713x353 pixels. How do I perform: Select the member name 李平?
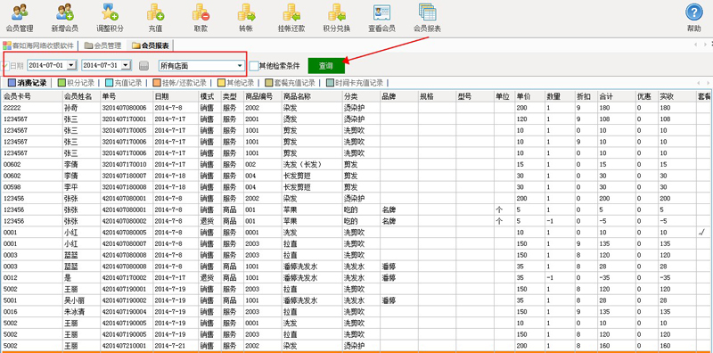click(71, 187)
